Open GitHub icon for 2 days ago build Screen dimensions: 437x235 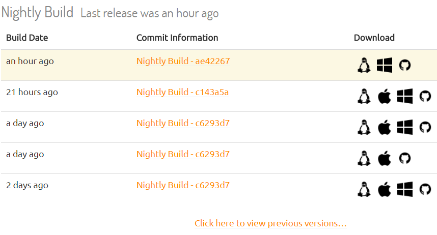tap(425, 189)
